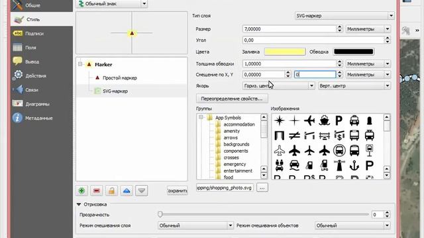Open Режим смешивания слоя dropdown
The width and height of the screenshot is (424, 238).
tap(195, 225)
